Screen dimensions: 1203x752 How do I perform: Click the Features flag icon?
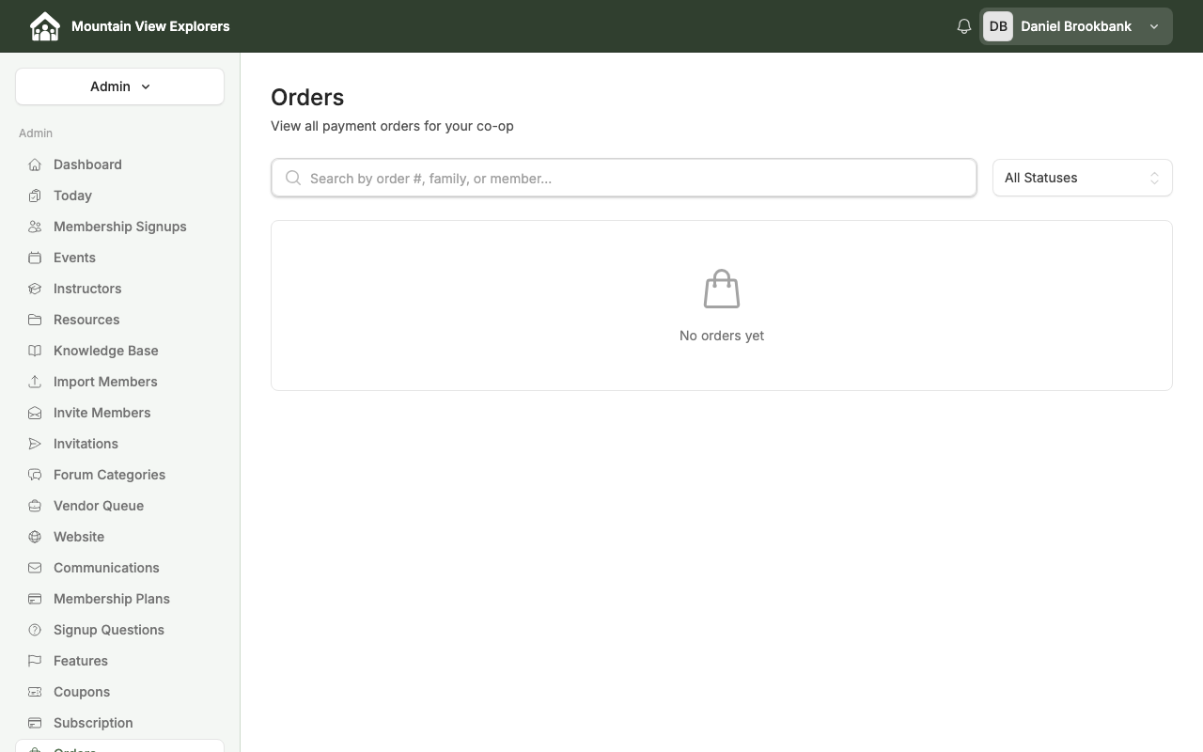click(x=35, y=661)
